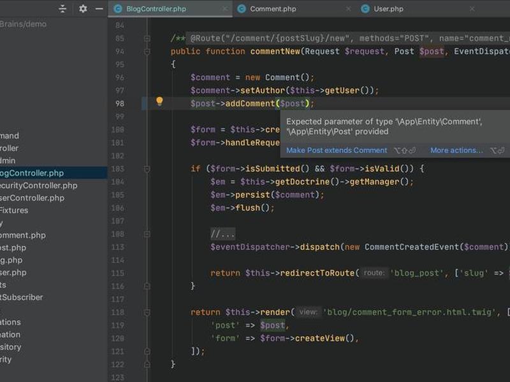This screenshot has height=382, width=510.
Task: Select the EventSubscriber folder in project tree
Action: click(x=22, y=297)
